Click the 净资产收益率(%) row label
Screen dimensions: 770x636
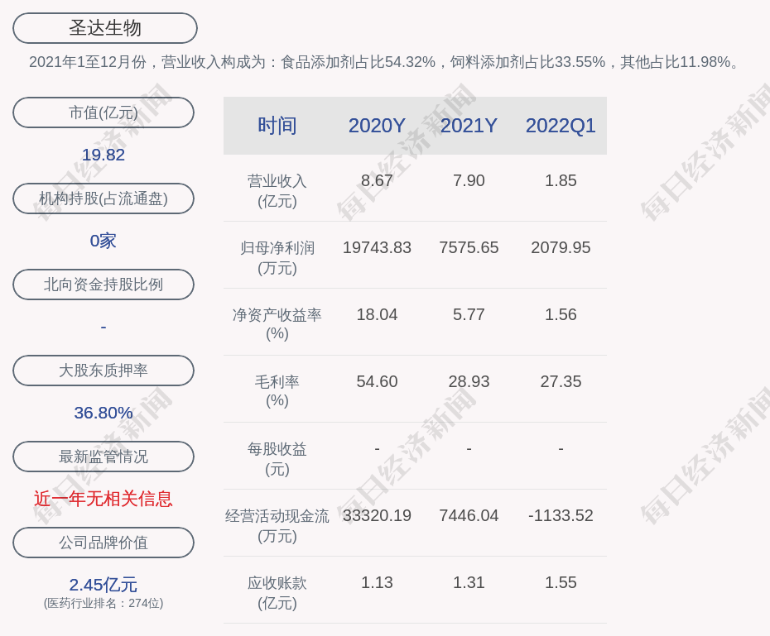click(x=277, y=323)
